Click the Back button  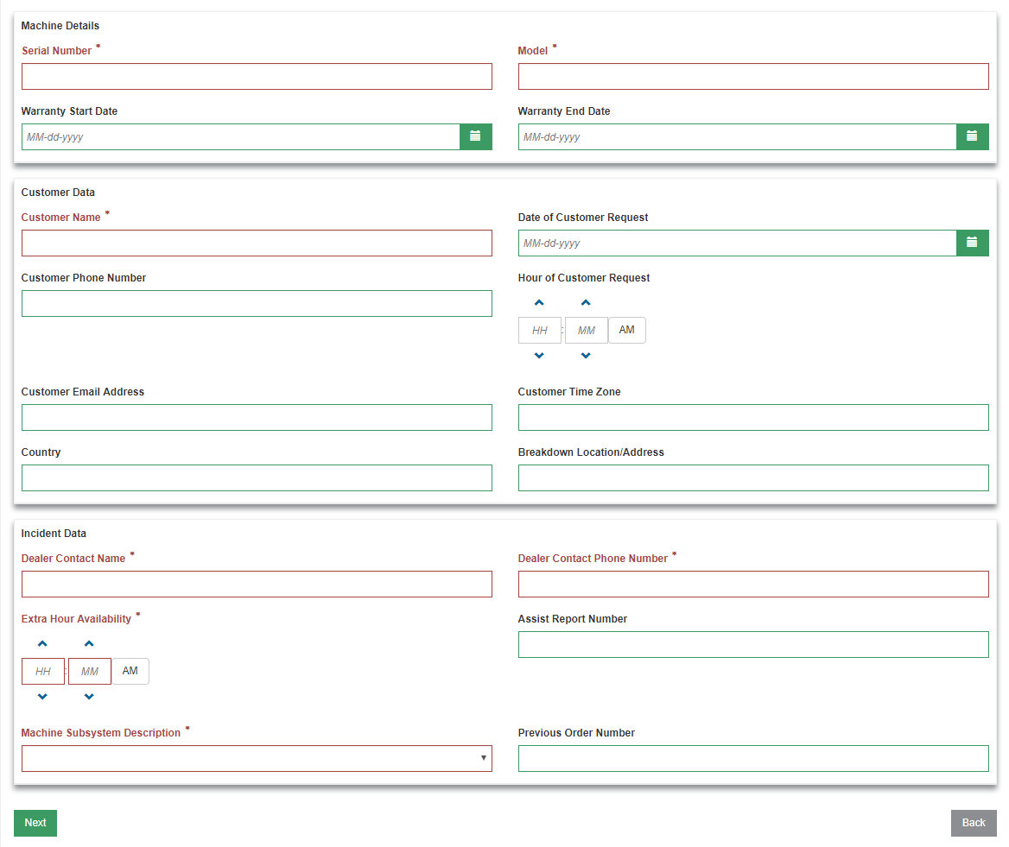tap(974, 823)
